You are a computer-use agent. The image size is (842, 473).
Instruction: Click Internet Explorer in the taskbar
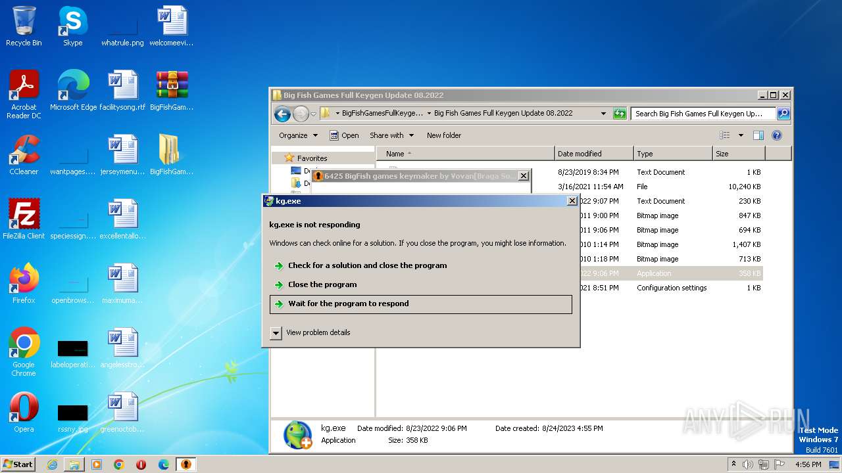pos(52,464)
